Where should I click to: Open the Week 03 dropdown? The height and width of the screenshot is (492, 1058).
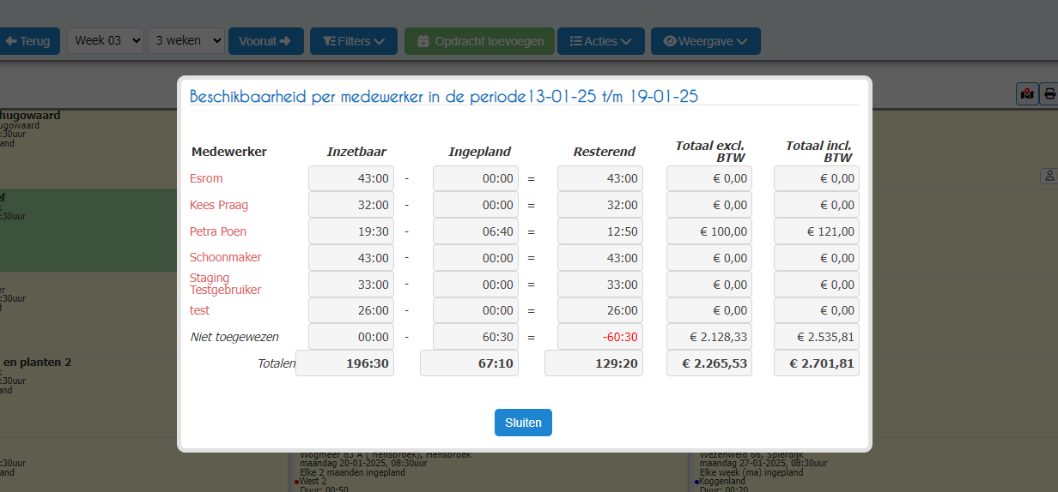click(x=106, y=41)
